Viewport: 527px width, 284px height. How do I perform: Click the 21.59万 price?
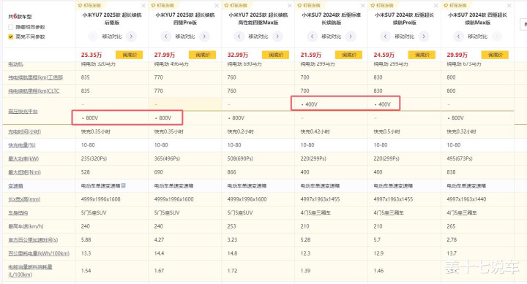310,55
